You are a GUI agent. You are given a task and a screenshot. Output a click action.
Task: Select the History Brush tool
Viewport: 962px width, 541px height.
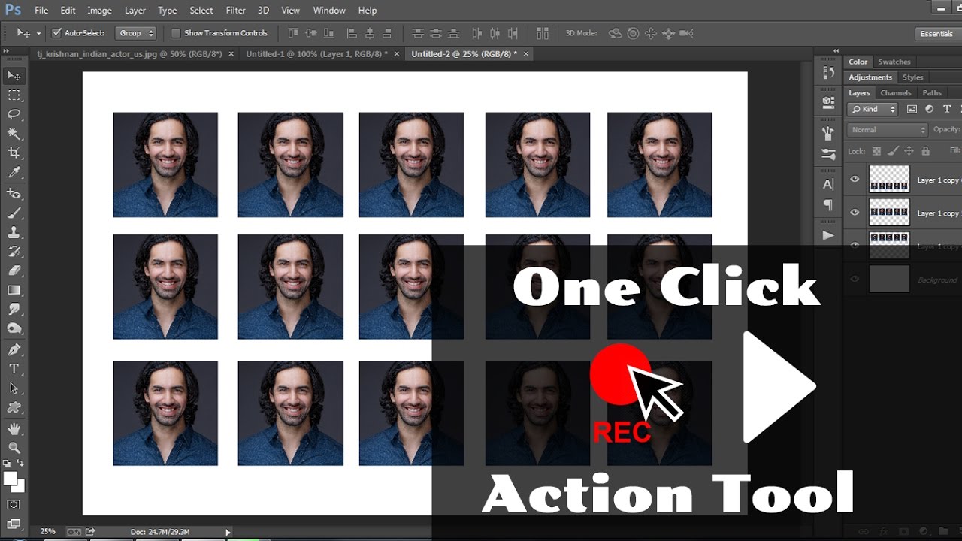pos(14,252)
